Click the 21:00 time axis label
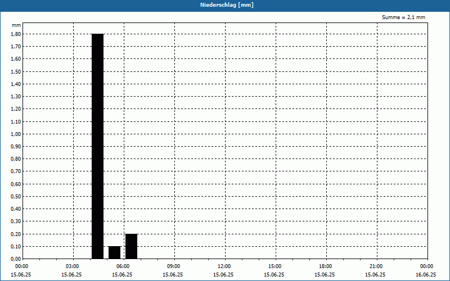Image resolution: width=450 pixels, height=281 pixels. click(x=376, y=266)
